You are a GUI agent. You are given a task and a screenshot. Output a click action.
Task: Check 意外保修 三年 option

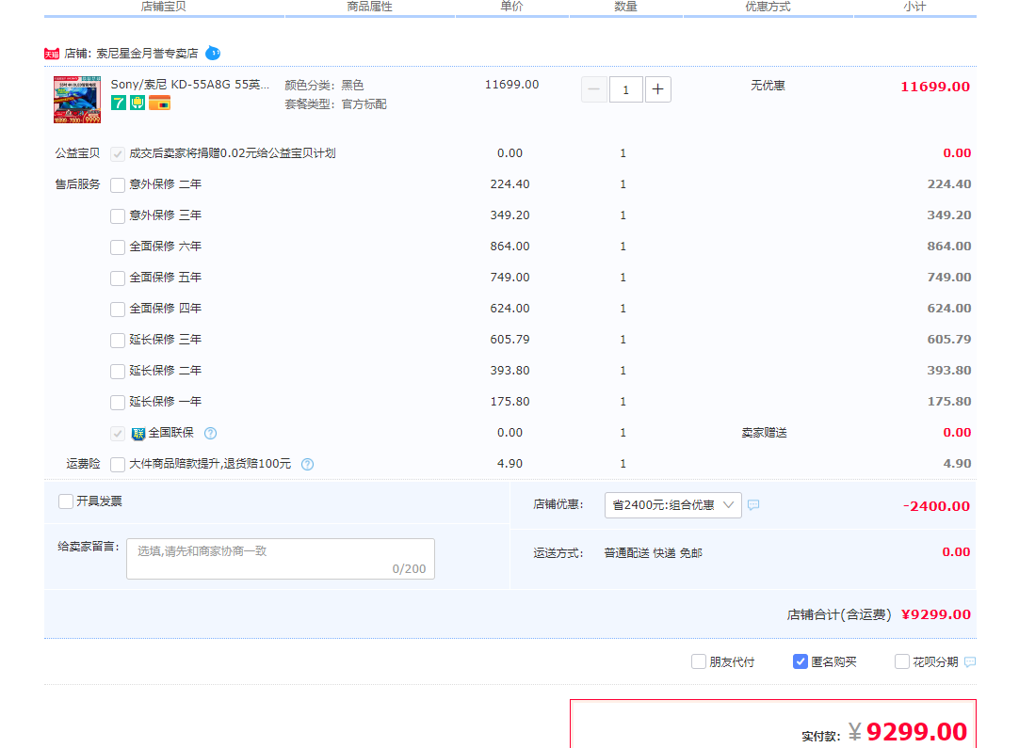(x=118, y=216)
